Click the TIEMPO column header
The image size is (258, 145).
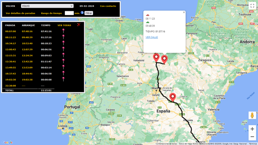coord(46,25)
